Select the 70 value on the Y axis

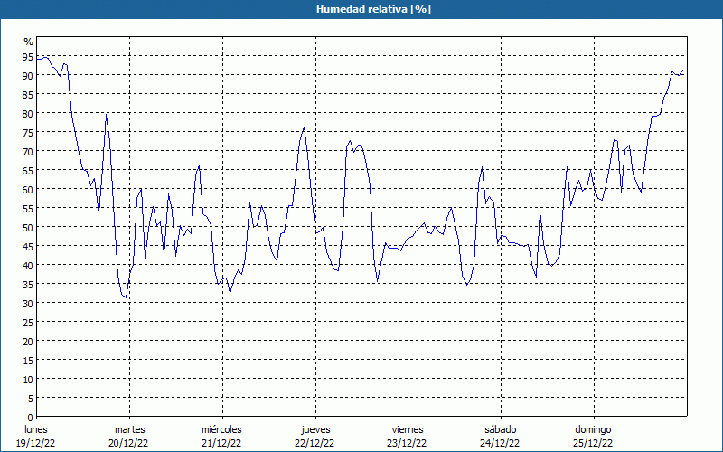coord(28,152)
